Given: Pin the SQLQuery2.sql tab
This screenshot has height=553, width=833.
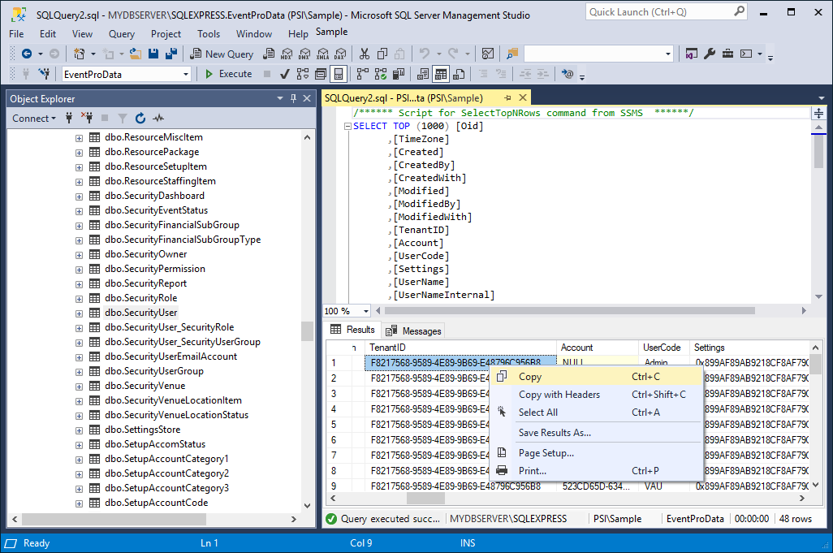Looking at the screenshot, I should 508,97.
